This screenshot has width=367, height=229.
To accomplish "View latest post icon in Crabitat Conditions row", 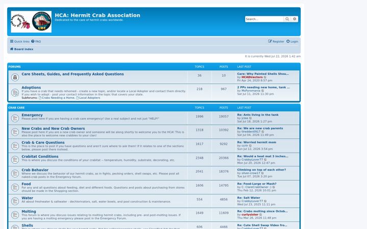I will coord(265,160).
